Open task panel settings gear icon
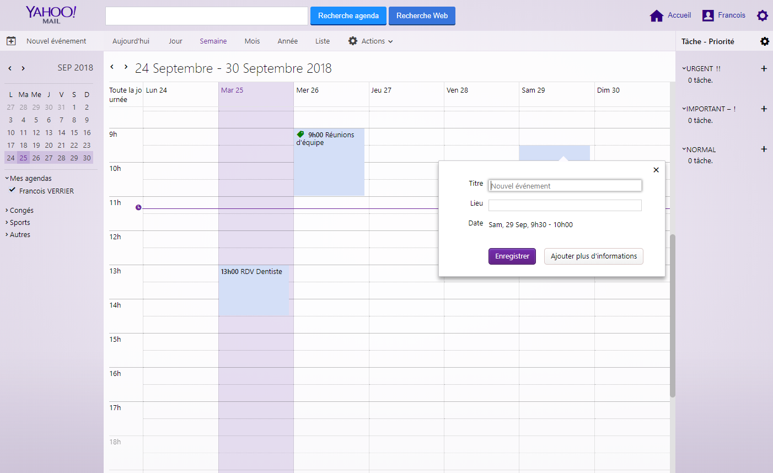Viewport: 773px width, 473px height. tap(764, 41)
